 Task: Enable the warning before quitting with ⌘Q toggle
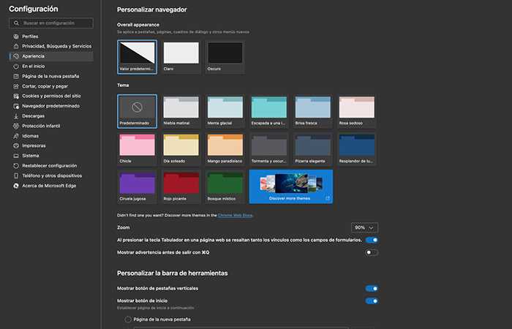point(372,252)
